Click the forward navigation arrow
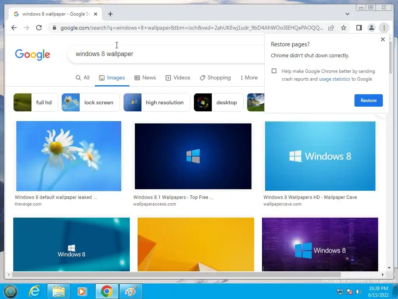Image resolution: width=398 pixels, height=299 pixels. point(26,28)
